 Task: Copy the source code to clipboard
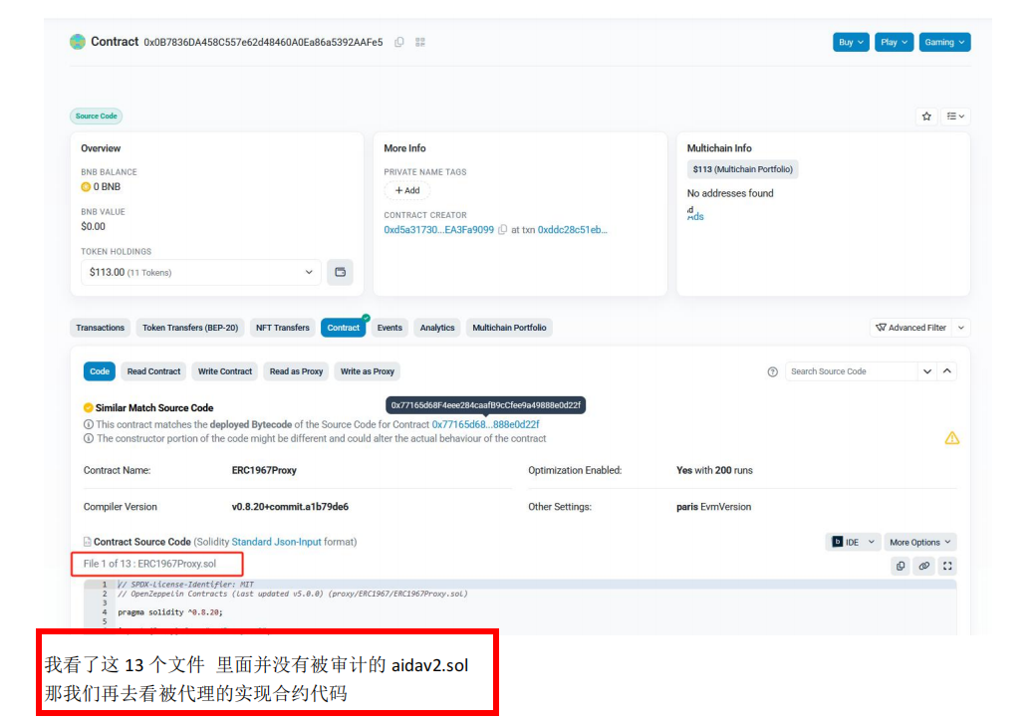901,566
